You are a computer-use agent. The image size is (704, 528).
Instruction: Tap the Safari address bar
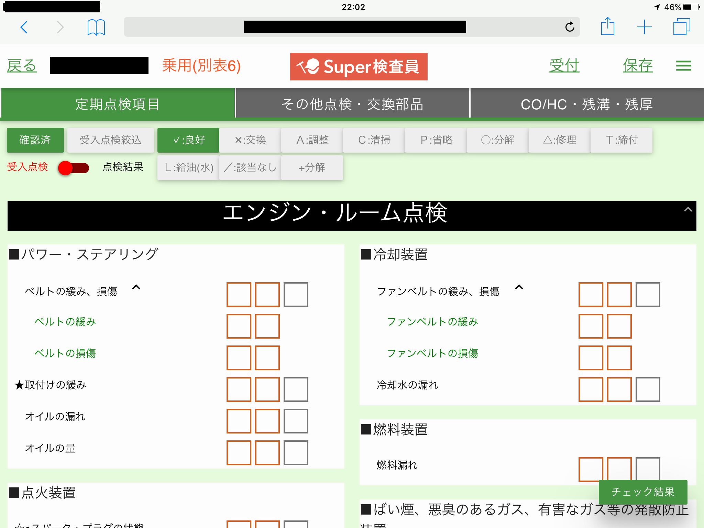point(352,27)
